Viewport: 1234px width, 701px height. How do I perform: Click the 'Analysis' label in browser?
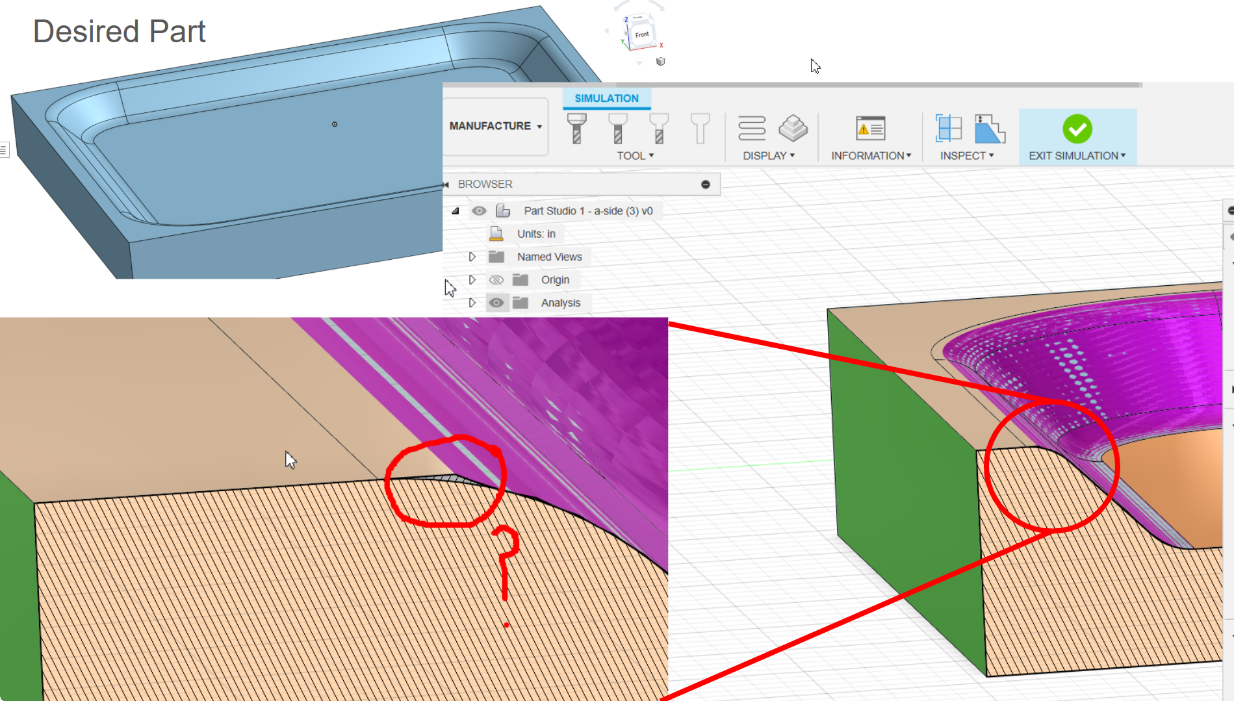coord(561,303)
